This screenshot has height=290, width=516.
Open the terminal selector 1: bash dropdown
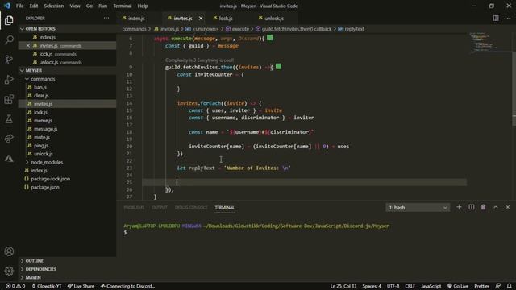(x=418, y=208)
